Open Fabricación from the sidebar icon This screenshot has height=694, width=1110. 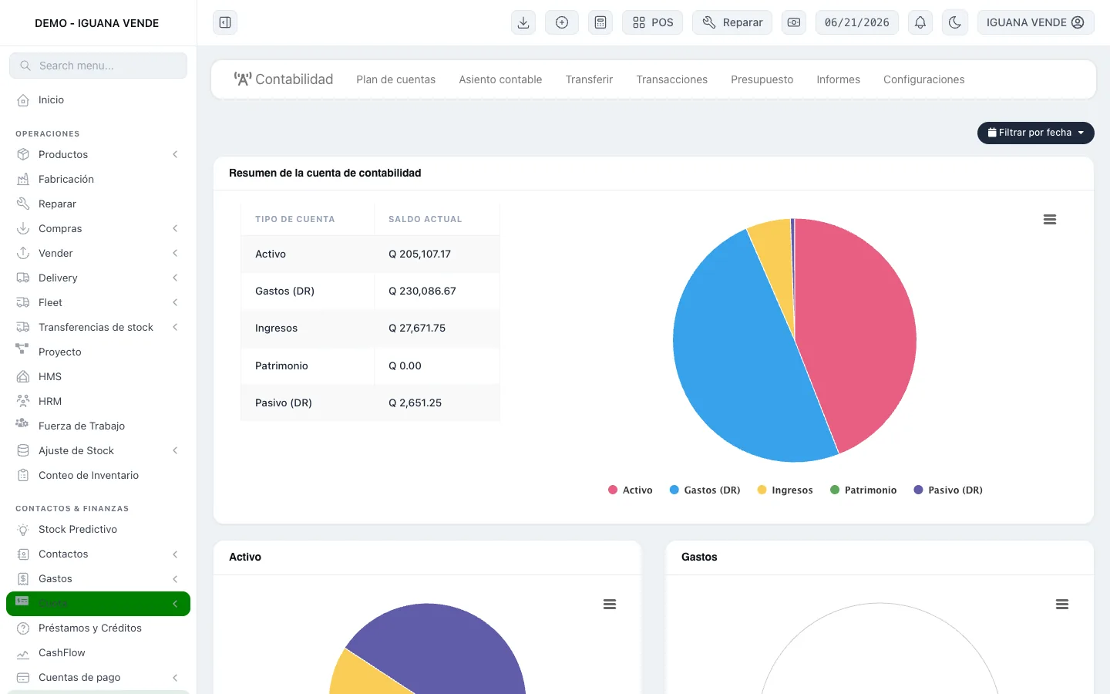coord(23,179)
